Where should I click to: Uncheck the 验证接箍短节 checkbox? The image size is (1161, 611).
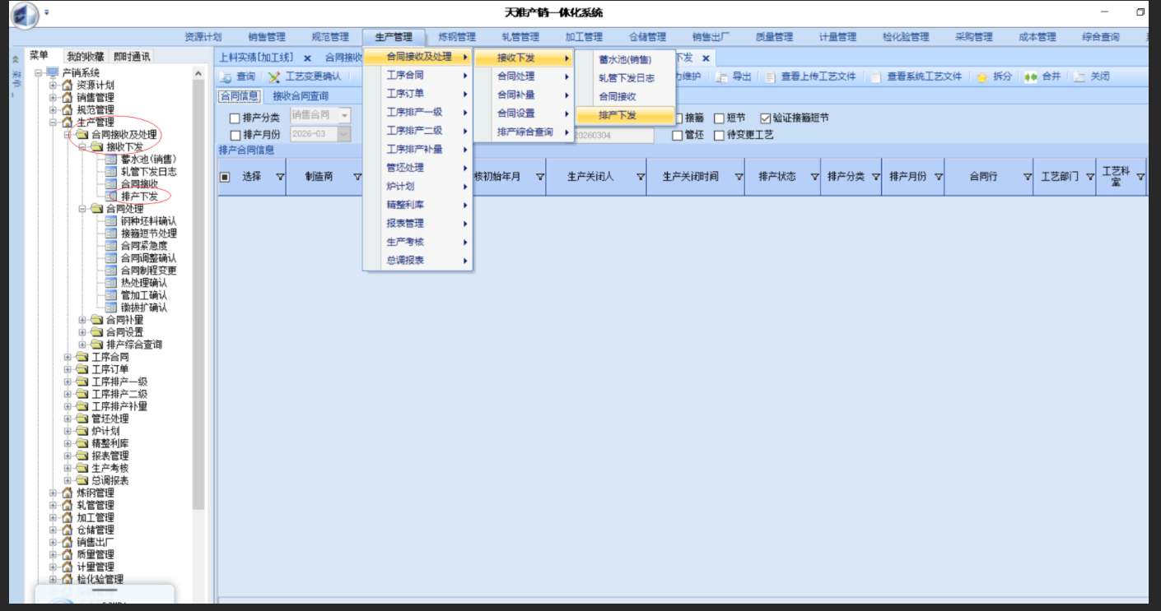pos(765,118)
